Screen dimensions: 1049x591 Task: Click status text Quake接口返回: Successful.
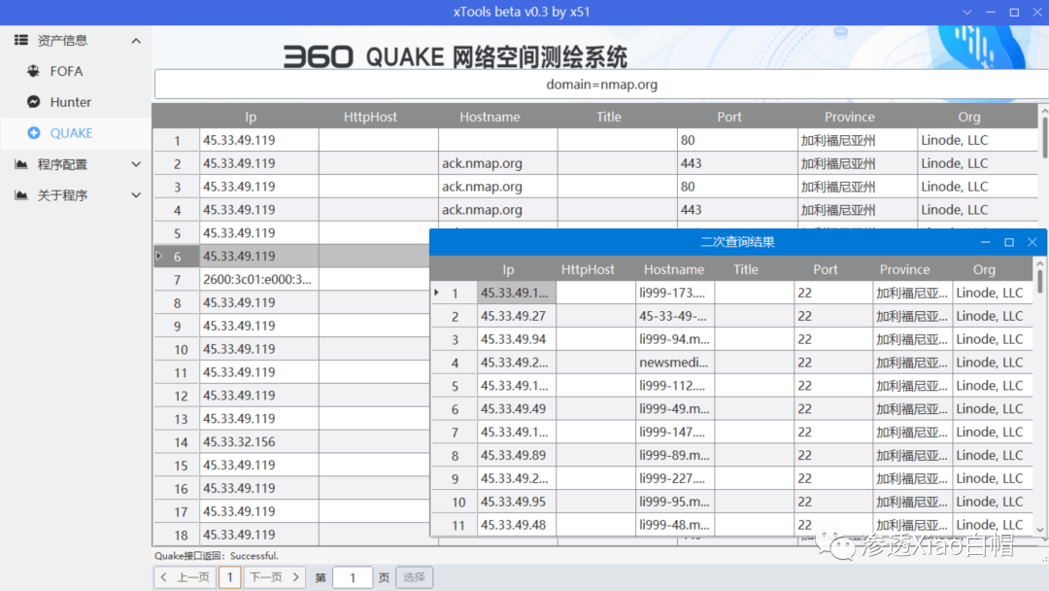(216, 556)
